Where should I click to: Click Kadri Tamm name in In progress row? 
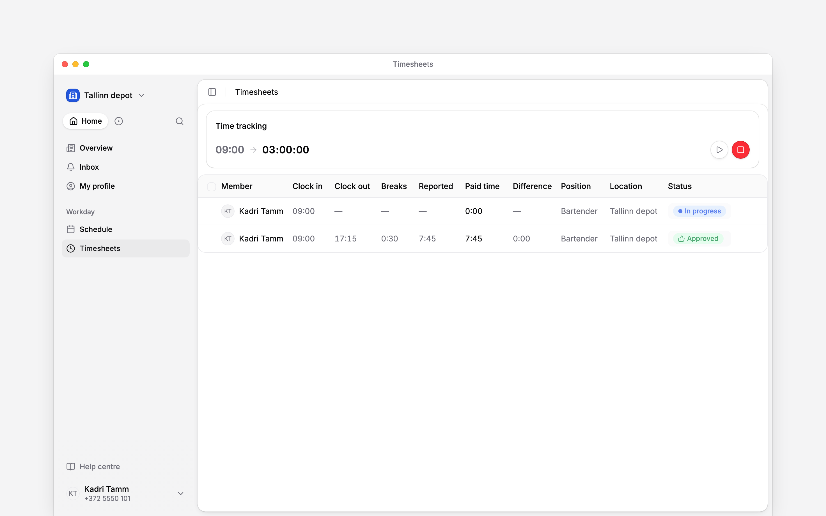(261, 211)
